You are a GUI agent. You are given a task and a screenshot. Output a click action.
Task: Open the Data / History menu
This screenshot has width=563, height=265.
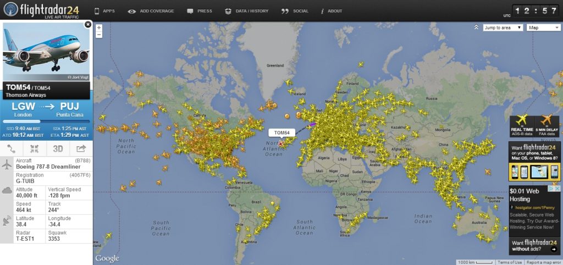[x=252, y=11]
